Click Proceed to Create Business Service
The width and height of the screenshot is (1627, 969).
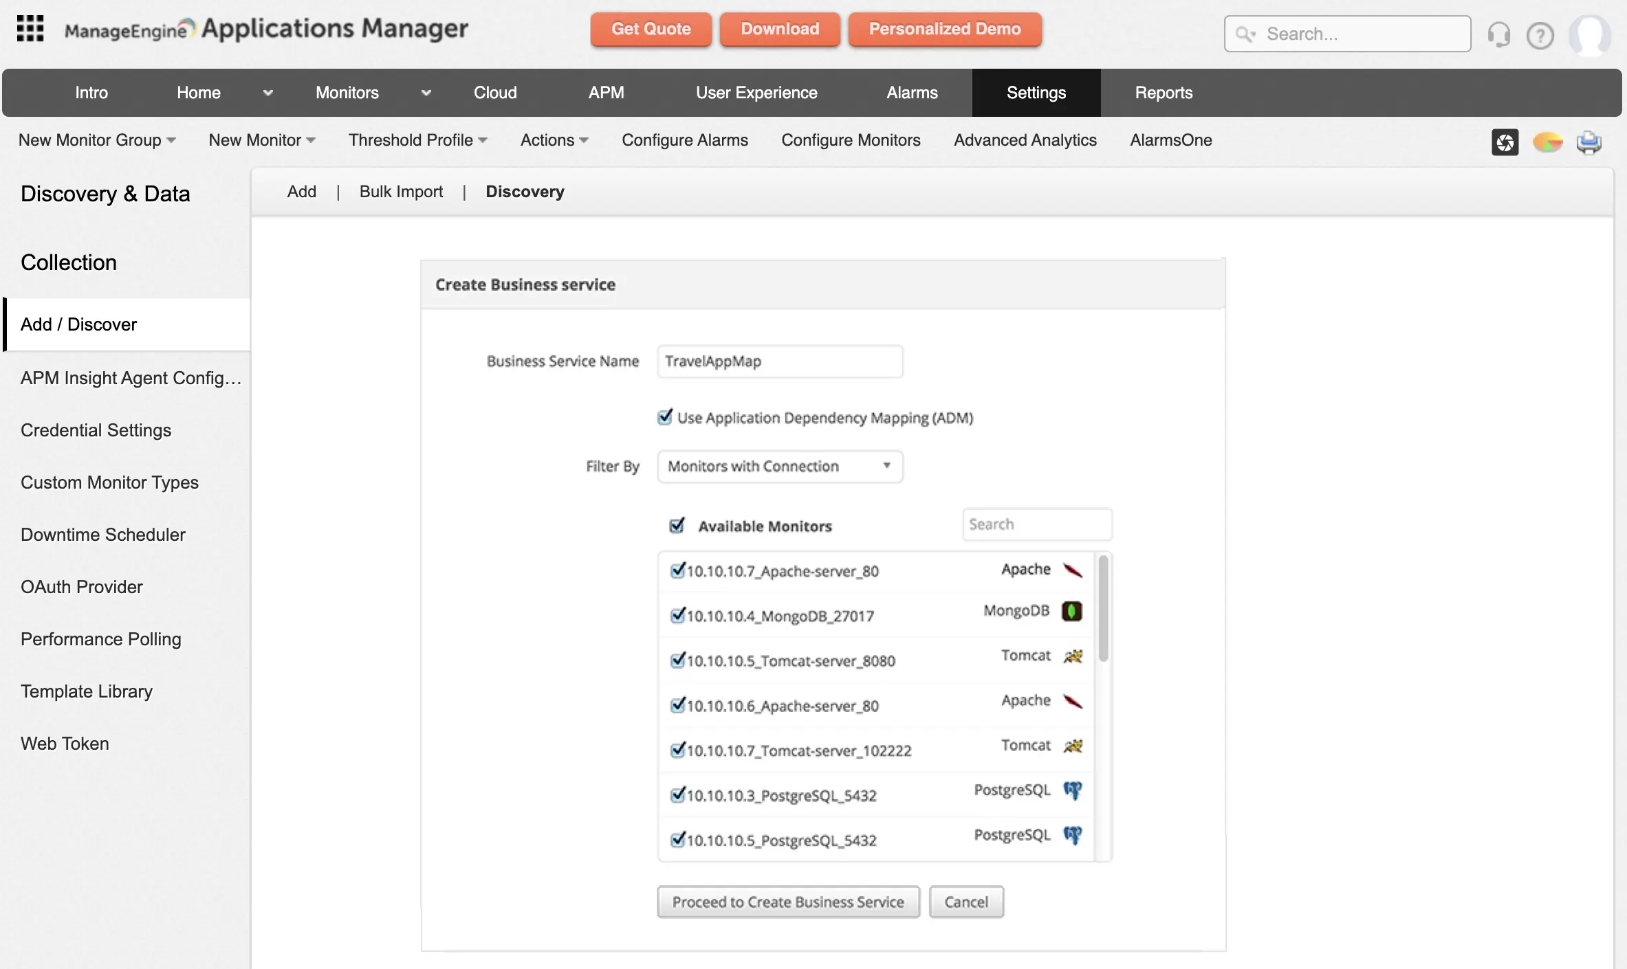[787, 902]
